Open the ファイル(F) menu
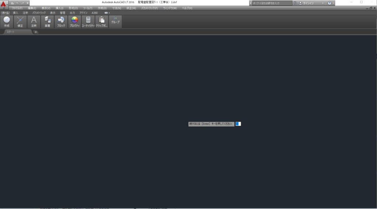Screen dimensions: 377x209 (17, 8)
